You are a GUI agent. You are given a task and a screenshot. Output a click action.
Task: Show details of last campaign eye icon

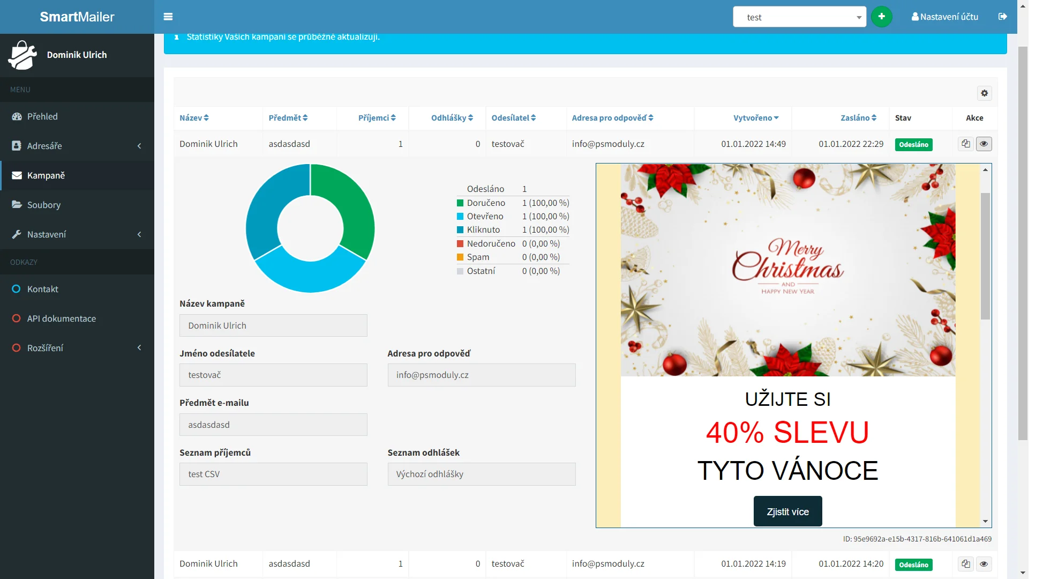click(x=984, y=564)
